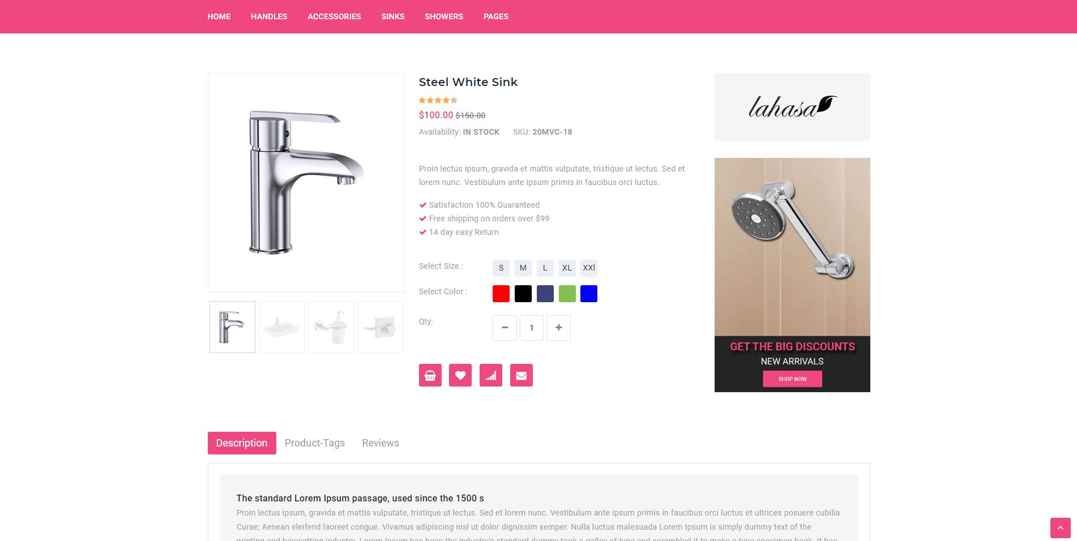This screenshot has width=1077, height=541.
Task: Expand the Accessories navigation menu
Action: [x=334, y=16]
